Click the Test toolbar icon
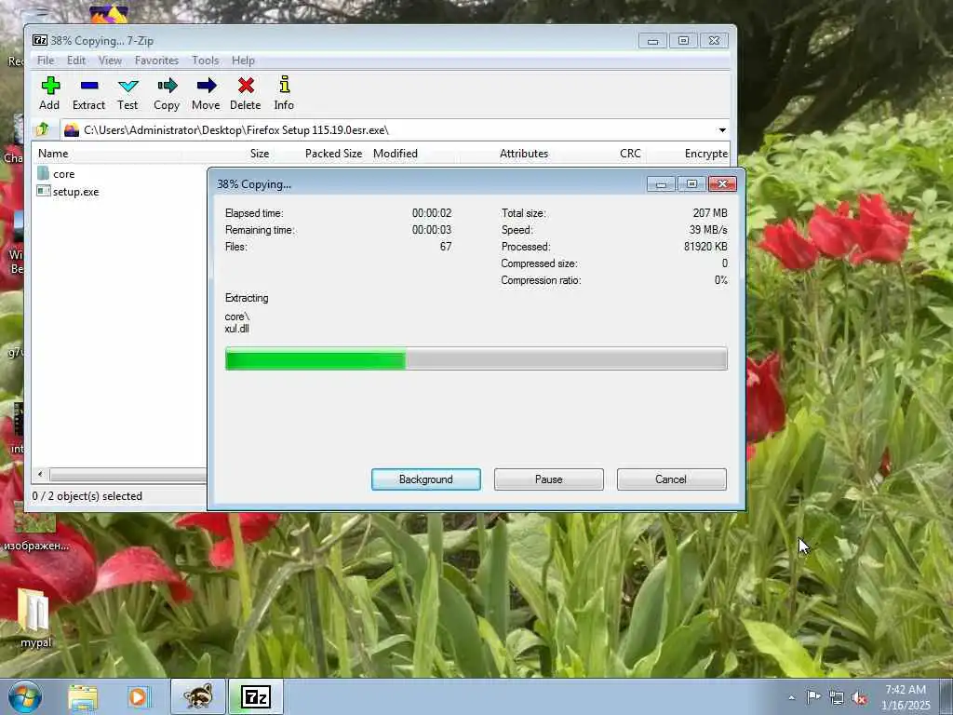Screen dimensions: 953x715 (x=128, y=86)
